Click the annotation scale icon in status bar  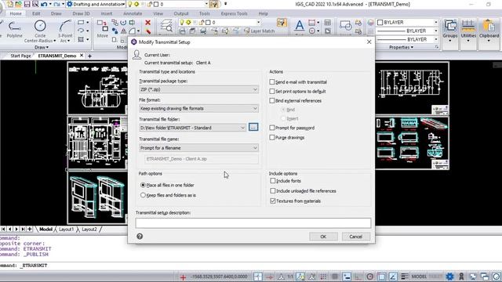281,277
